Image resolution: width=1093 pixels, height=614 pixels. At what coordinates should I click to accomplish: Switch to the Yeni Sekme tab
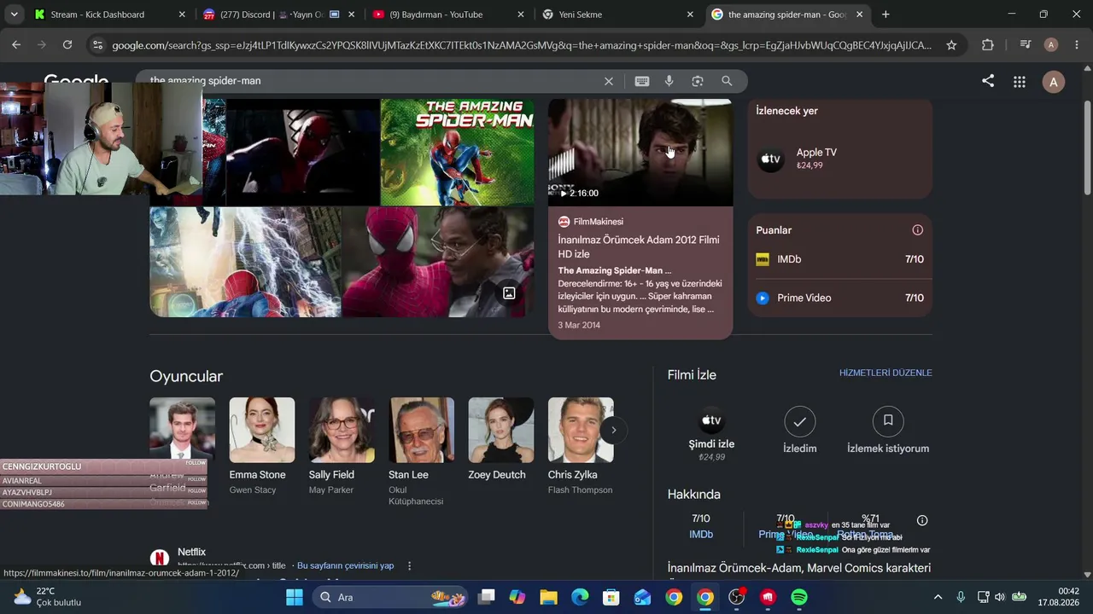[x=617, y=14]
